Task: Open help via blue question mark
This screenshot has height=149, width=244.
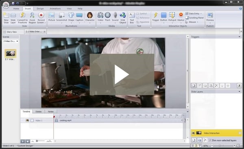Action: [x=241, y=9]
